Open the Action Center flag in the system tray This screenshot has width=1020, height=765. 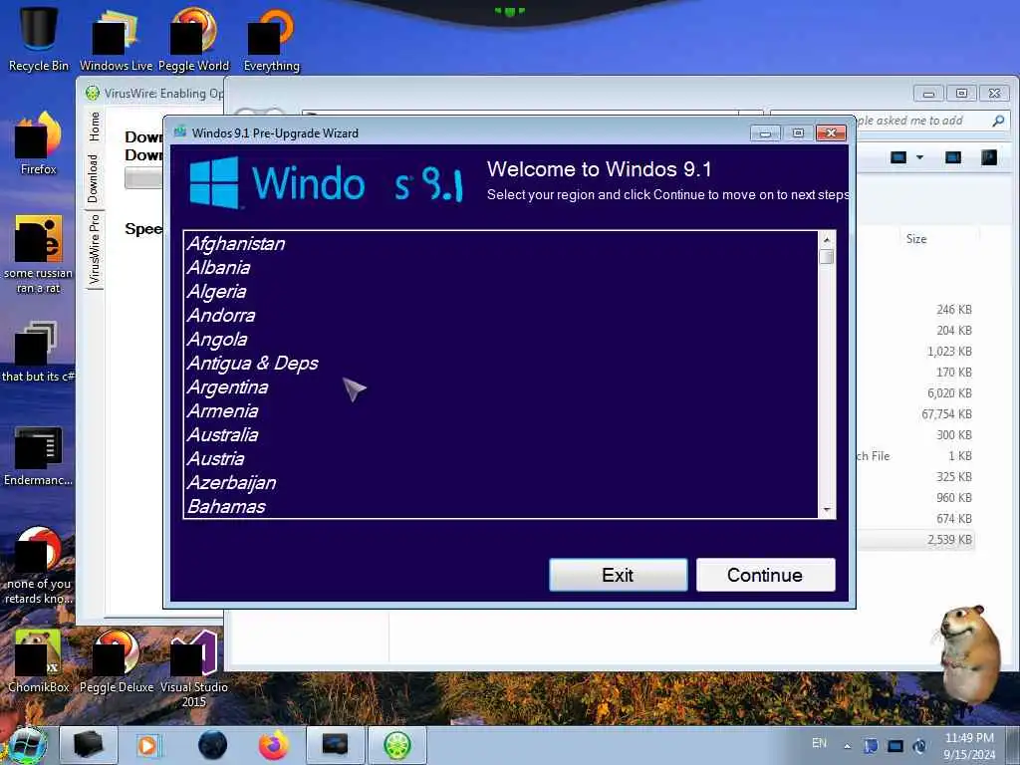(871, 746)
